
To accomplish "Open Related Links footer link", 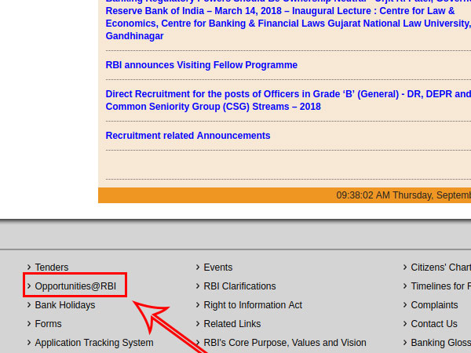I will [x=232, y=324].
